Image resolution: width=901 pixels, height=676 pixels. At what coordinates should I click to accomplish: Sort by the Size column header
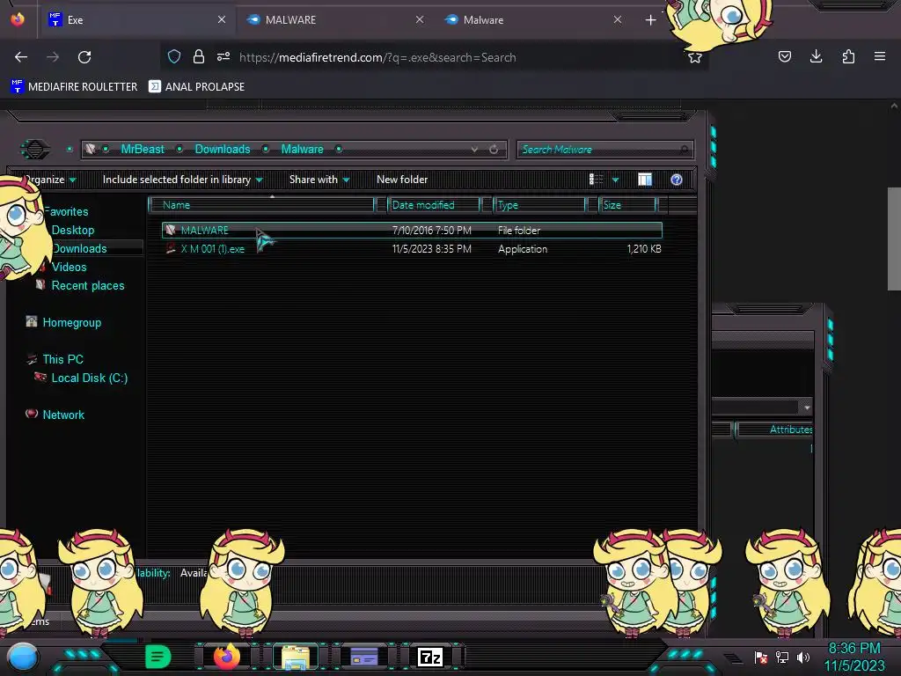click(x=627, y=204)
